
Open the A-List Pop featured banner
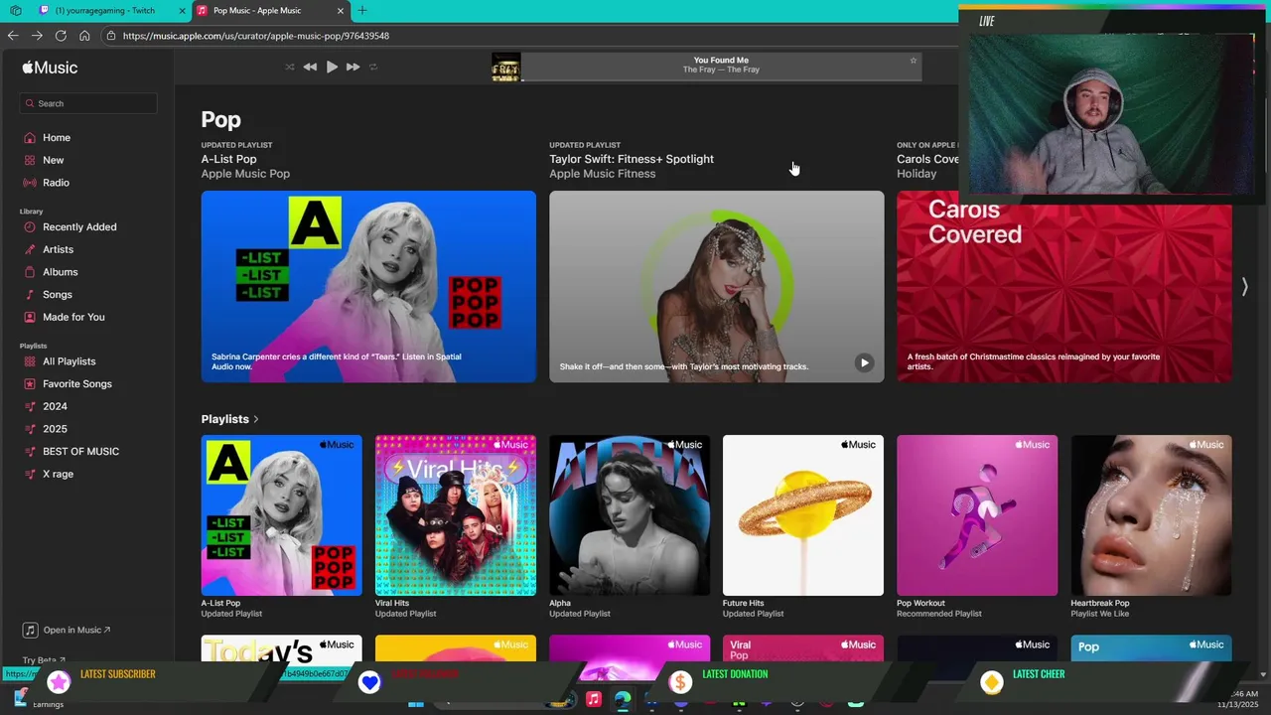pyautogui.click(x=368, y=286)
